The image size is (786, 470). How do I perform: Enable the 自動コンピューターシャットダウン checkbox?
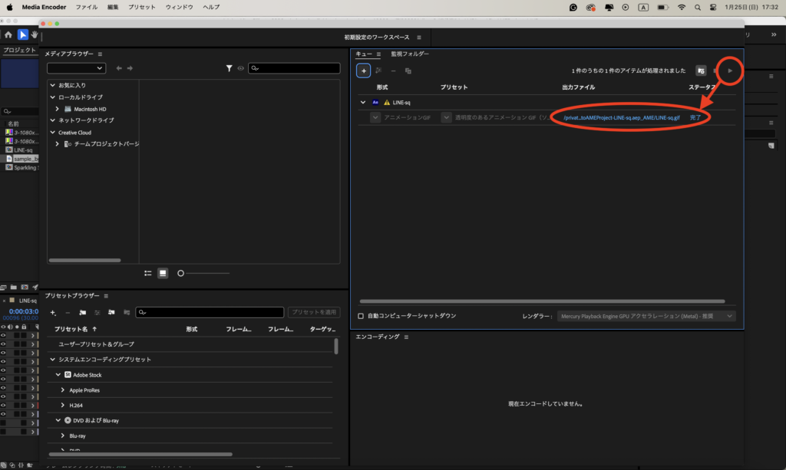[x=362, y=316]
